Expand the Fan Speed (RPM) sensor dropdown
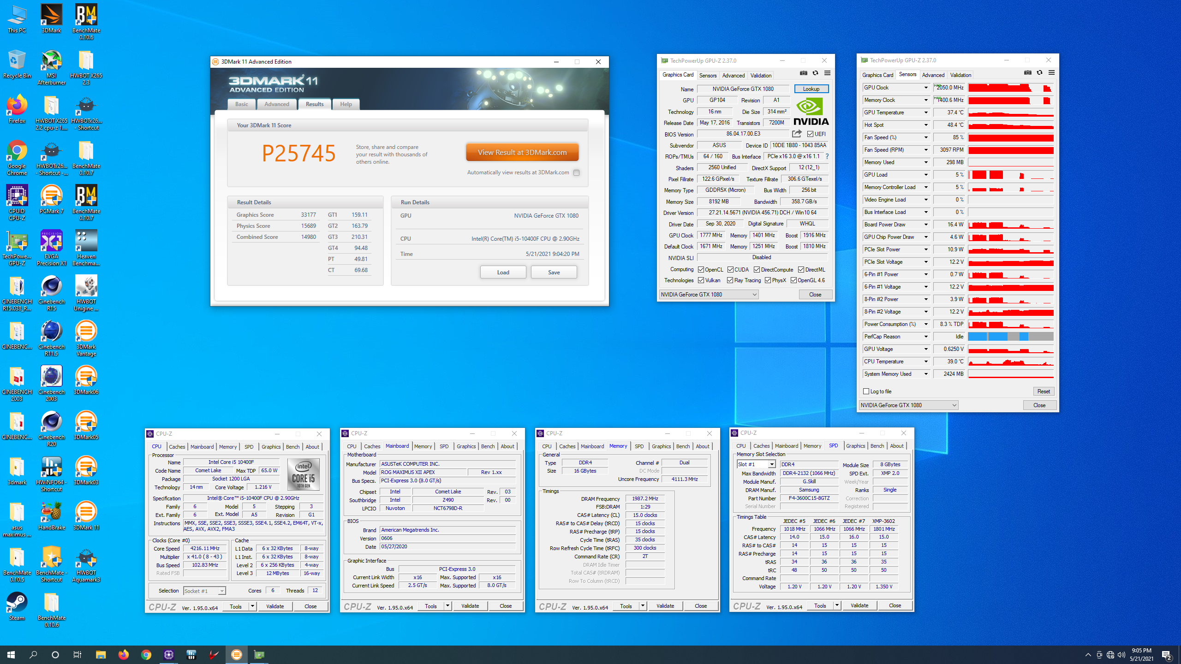1181x664 pixels. coord(925,150)
